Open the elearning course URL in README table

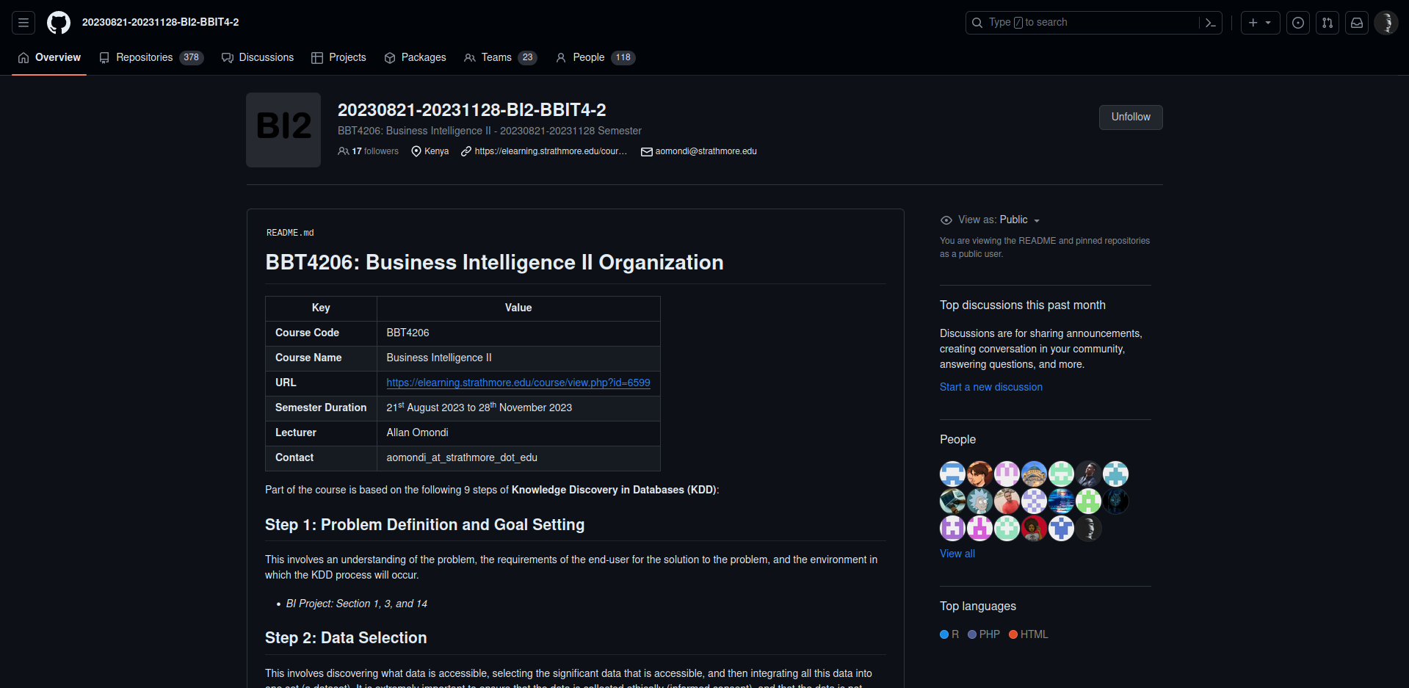pyautogui.click(x=518, y=383)
